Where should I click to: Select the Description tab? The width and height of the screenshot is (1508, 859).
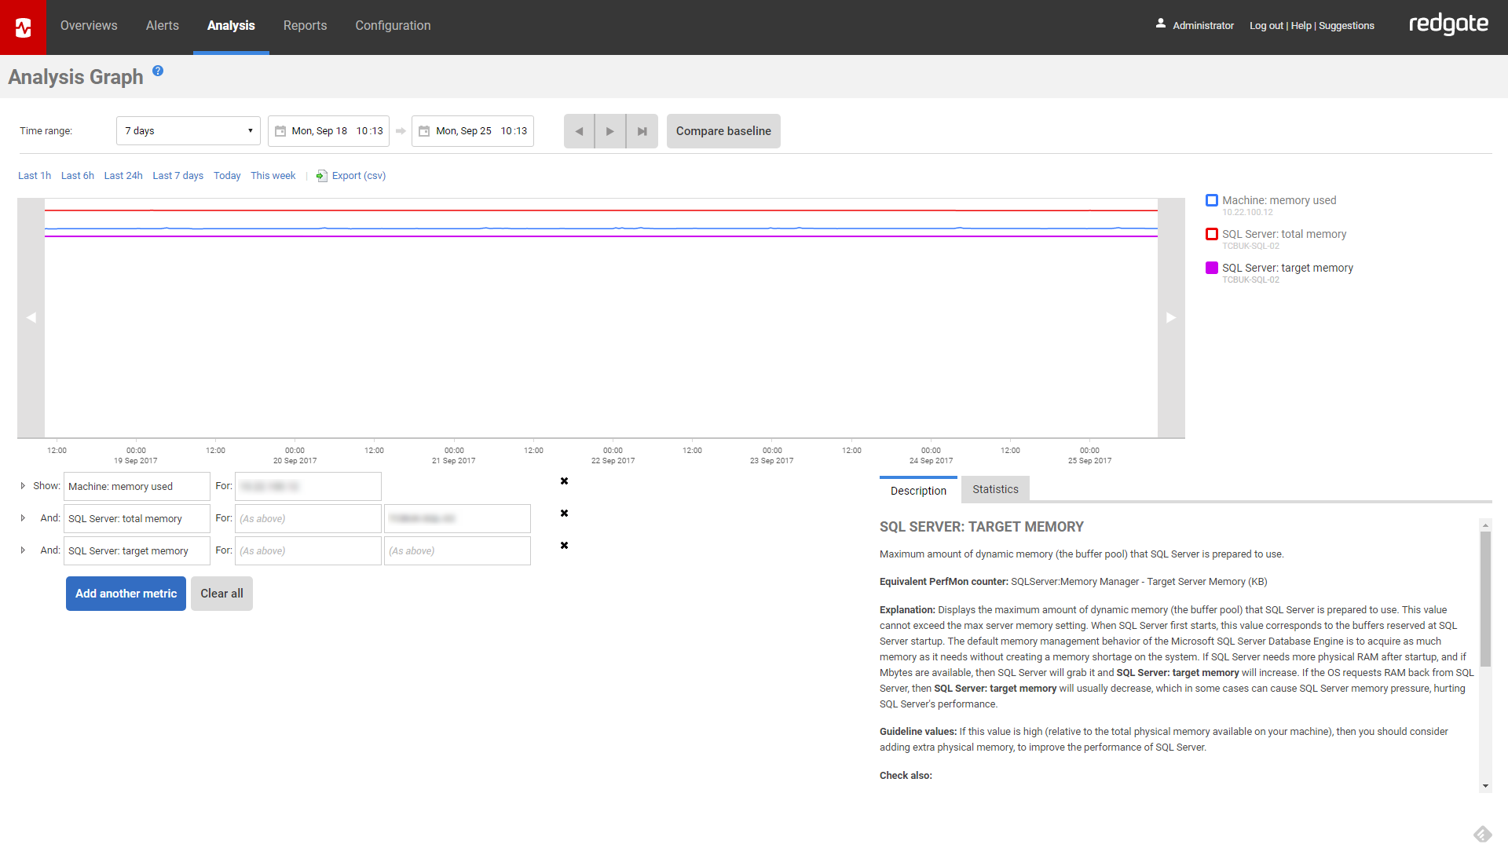(x=918, y=490)
